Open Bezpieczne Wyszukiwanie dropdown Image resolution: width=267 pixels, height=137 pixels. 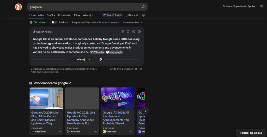point(96,22)
